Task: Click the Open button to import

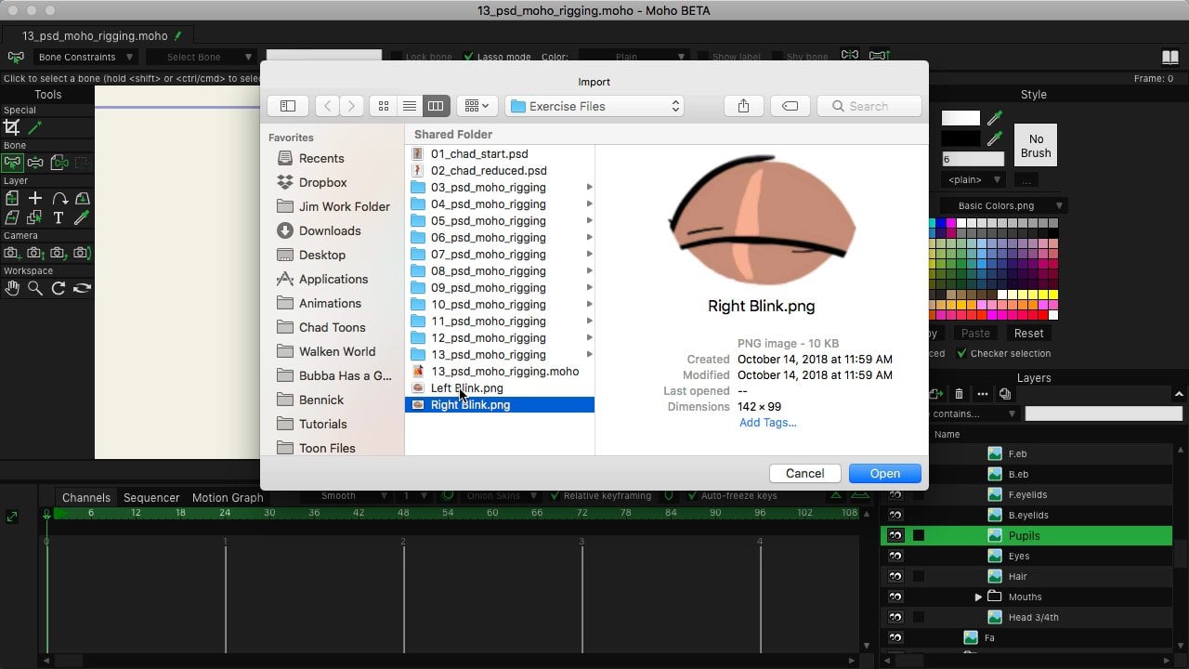Action: click(x=883, y=473)
